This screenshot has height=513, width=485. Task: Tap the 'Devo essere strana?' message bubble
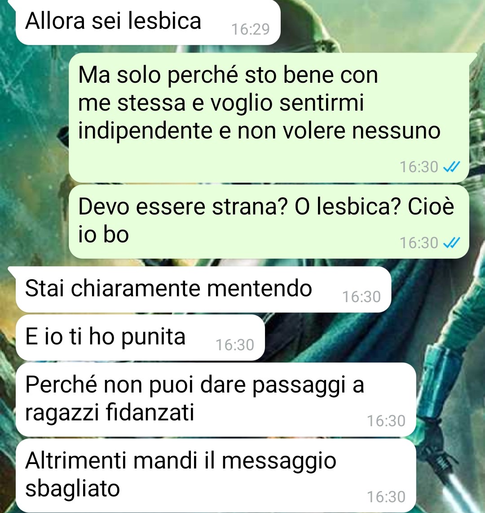pyautogui.click(x=269, y=222)
